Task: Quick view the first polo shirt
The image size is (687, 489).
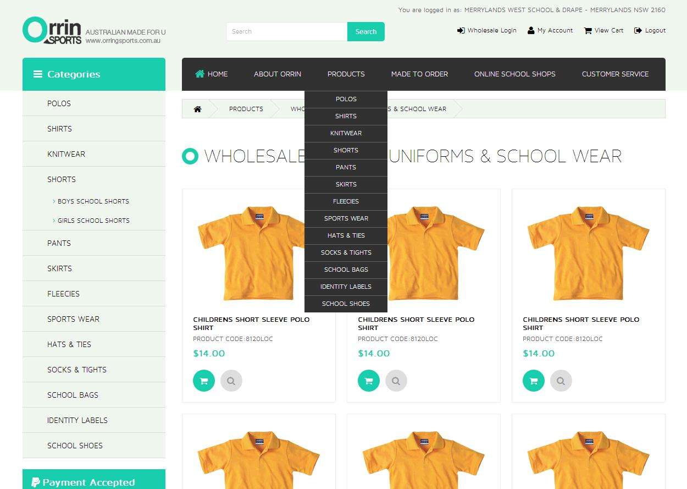Action: point(231,381)
